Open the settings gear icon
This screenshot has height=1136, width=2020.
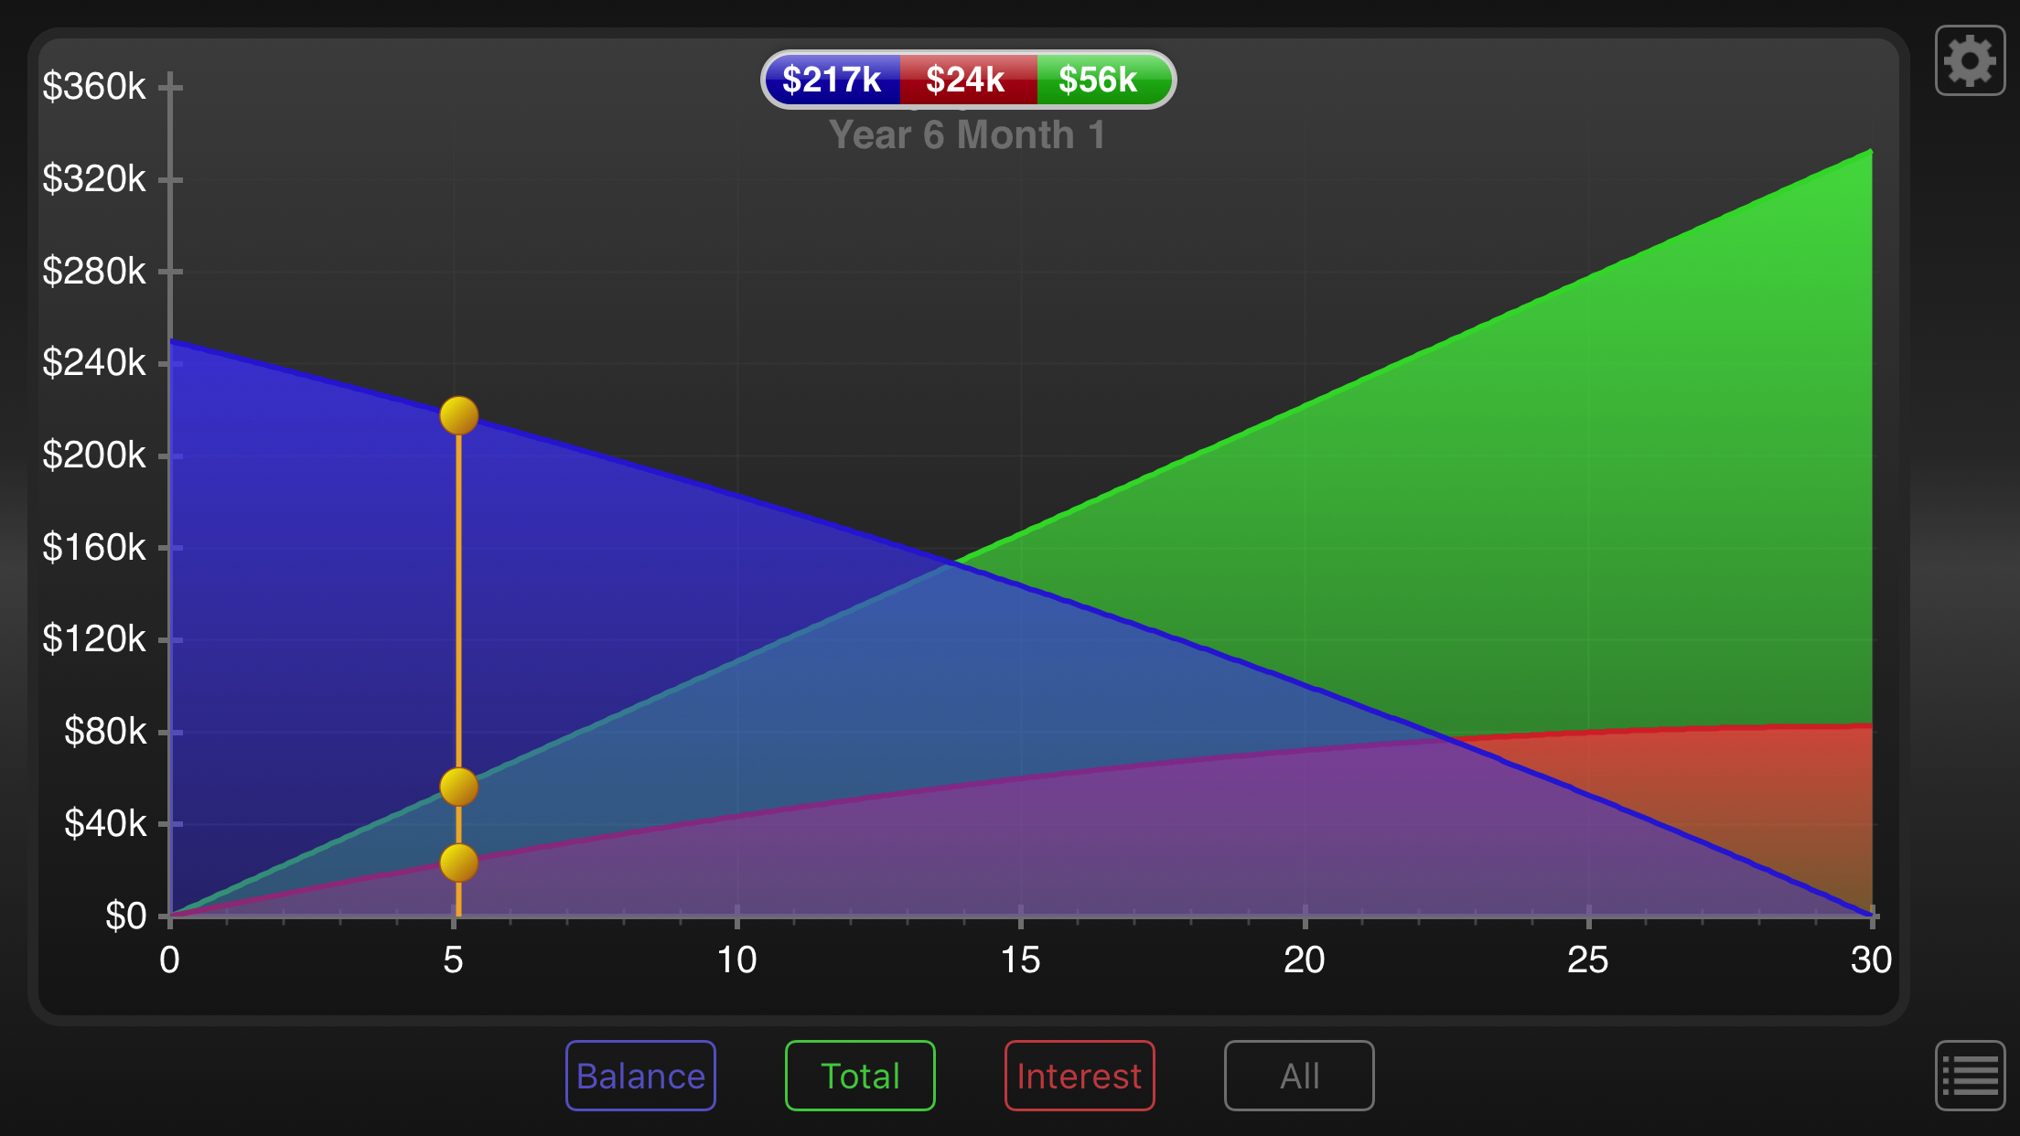1970,60
